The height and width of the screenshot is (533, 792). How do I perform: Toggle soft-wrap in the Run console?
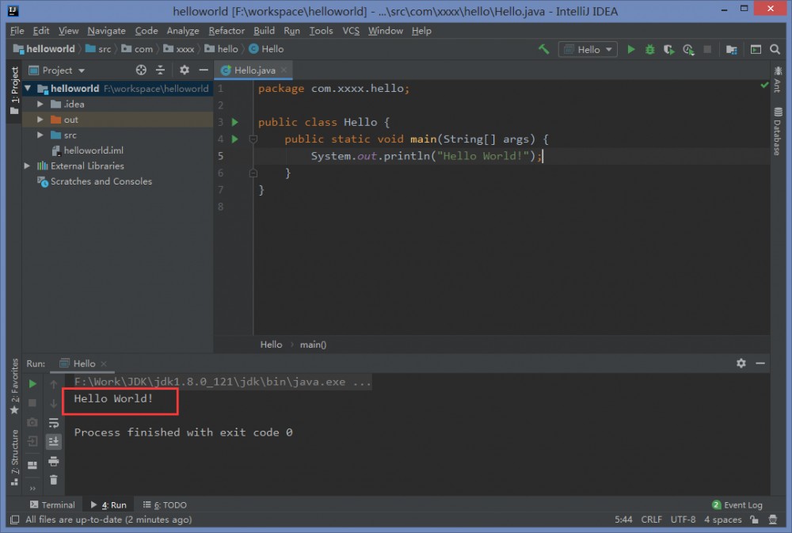coord(53,423)
